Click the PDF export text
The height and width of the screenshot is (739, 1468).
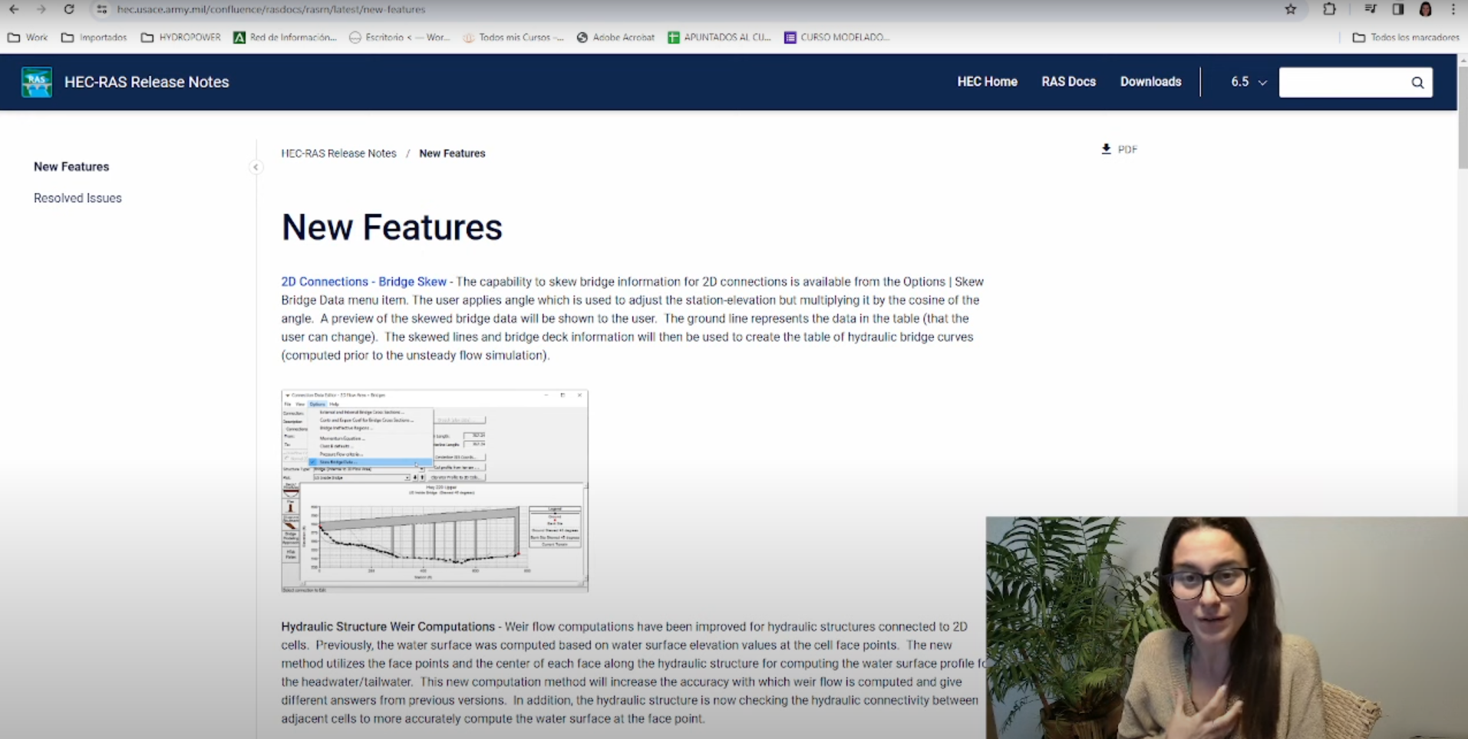click(1127, 149)
